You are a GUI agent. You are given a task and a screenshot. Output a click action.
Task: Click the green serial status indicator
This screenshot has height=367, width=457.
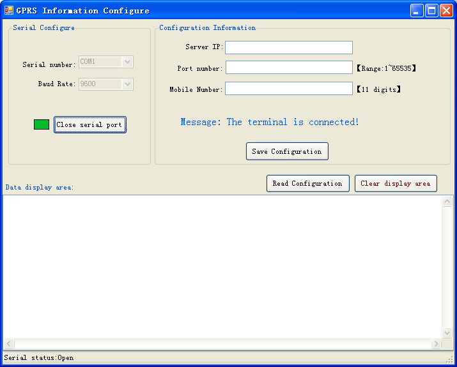[42, 124]
